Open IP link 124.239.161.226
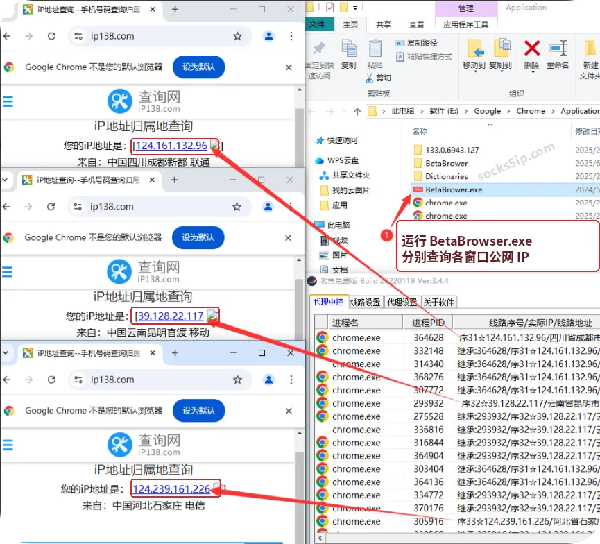Viewport: 600px width, 544px height. coord(171,489)
